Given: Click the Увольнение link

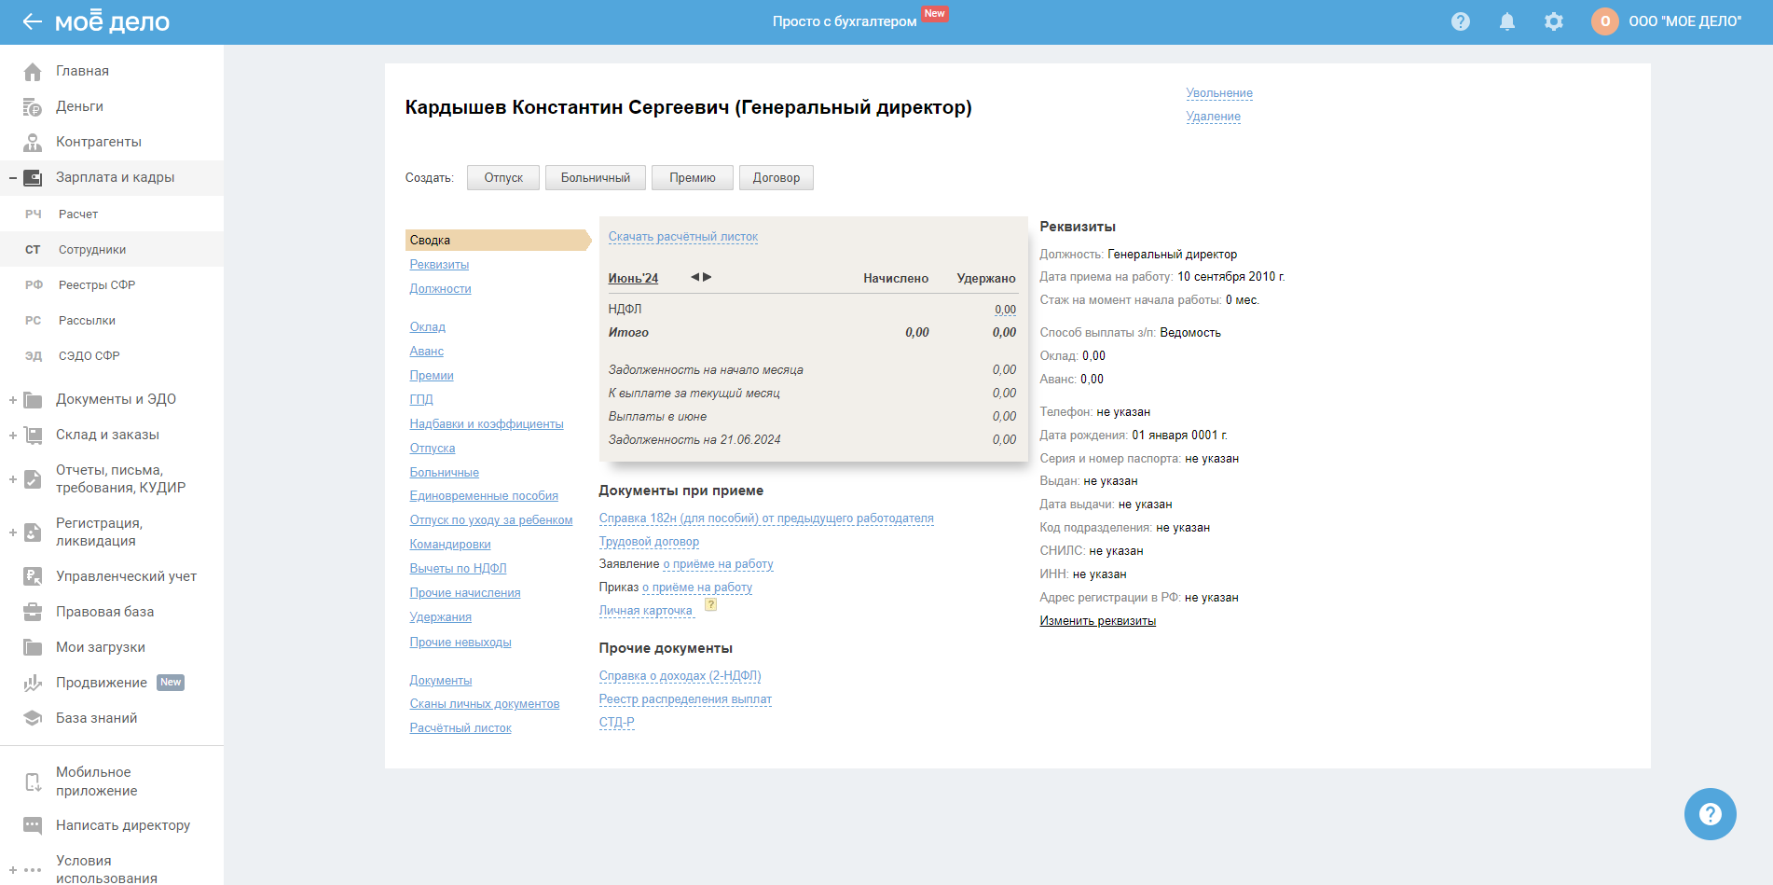Looking at the screenshot, I should (1218, 93).
